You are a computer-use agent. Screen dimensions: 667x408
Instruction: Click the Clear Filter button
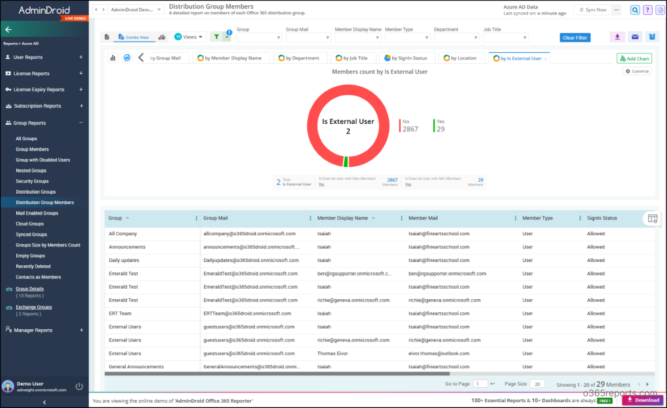(575, 37)
